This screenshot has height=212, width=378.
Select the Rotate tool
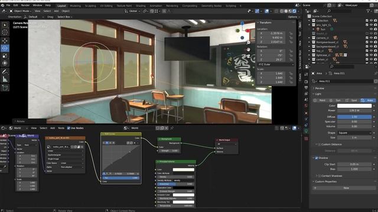coord(5,48)
